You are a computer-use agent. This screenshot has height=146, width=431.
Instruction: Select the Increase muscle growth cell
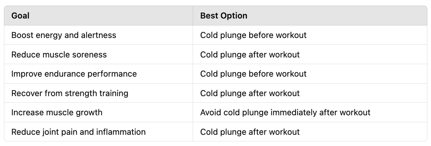(x=98, y=112)
